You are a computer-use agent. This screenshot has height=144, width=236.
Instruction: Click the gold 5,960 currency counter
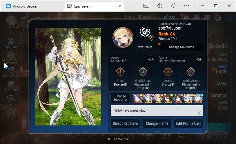[149, 17]
